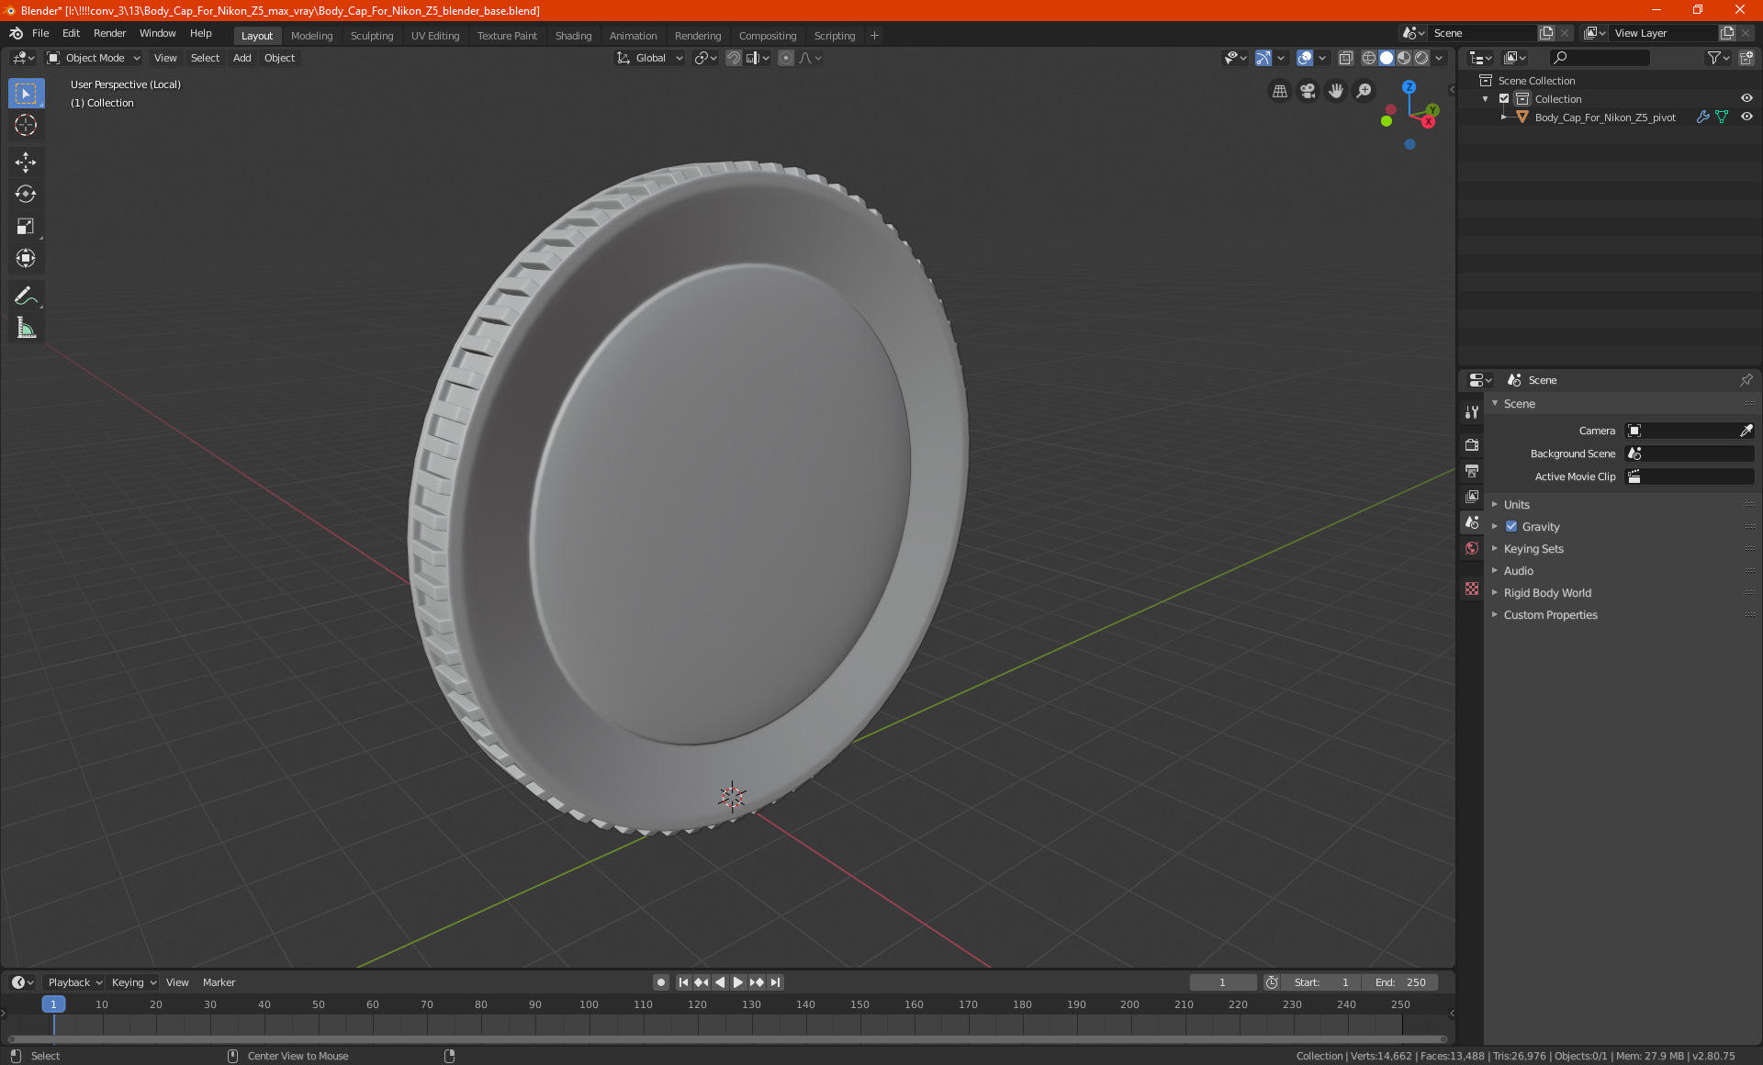The width and height of the screenshot is (1763, 1065).
Task: Click the auto keying record button
Action: pos(660,982)
